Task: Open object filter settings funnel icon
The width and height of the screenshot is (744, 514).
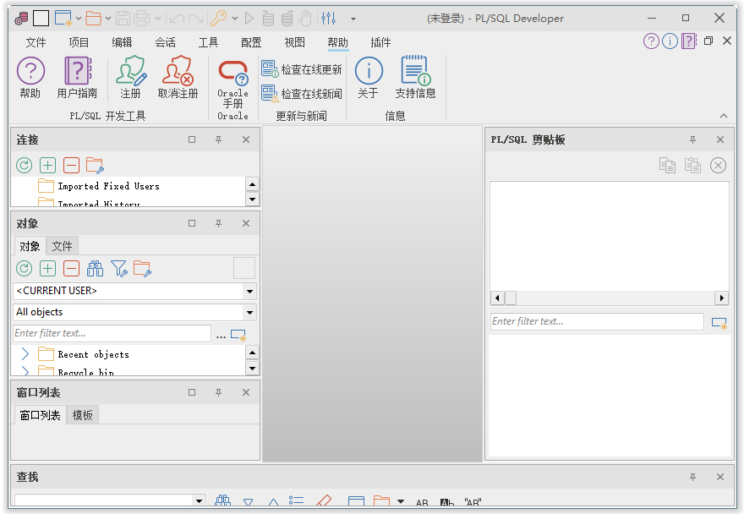Action: click(119, 269)
